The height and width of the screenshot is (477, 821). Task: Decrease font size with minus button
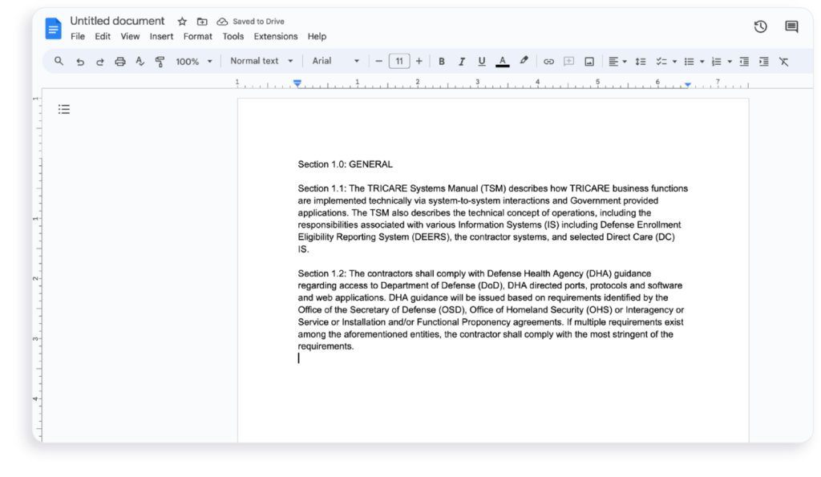pyautogui.click(x=378, y=61)
